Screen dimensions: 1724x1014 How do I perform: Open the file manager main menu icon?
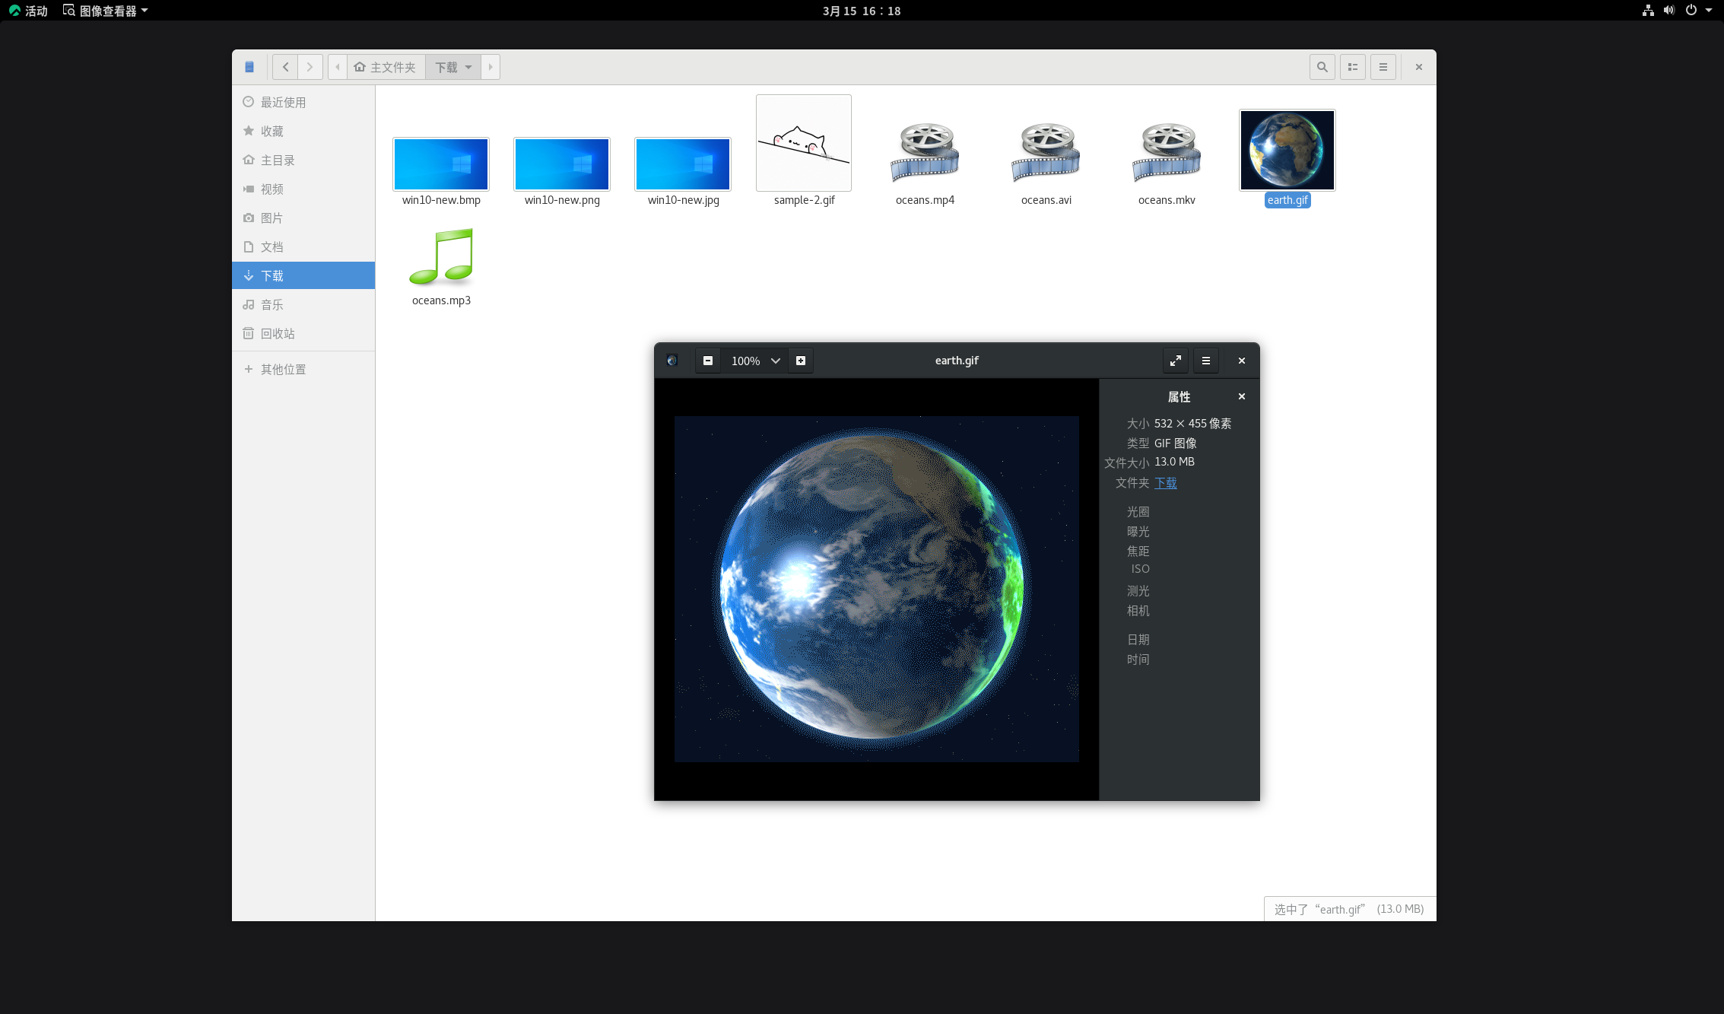pyautogui.click(x=1383, y=67)
